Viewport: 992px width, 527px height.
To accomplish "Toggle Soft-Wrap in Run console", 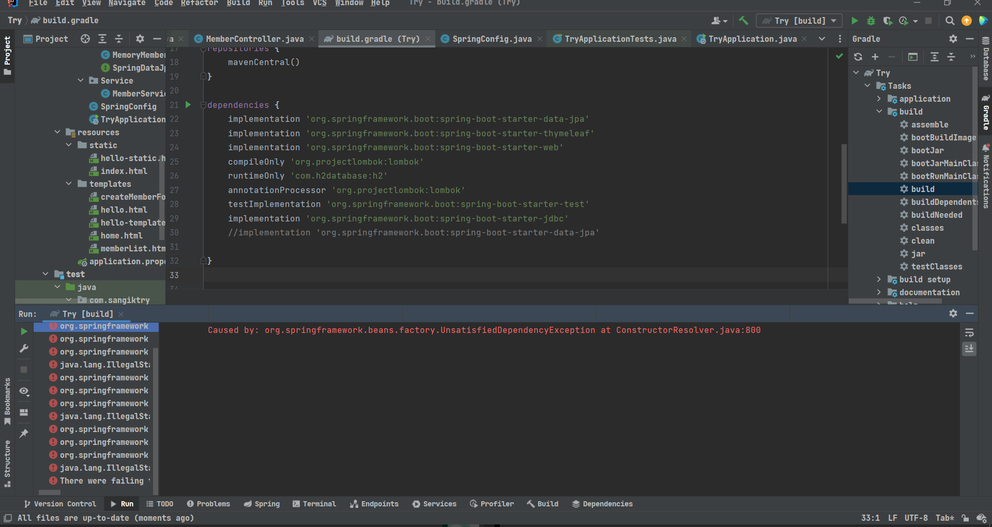I will coord(969,333).
